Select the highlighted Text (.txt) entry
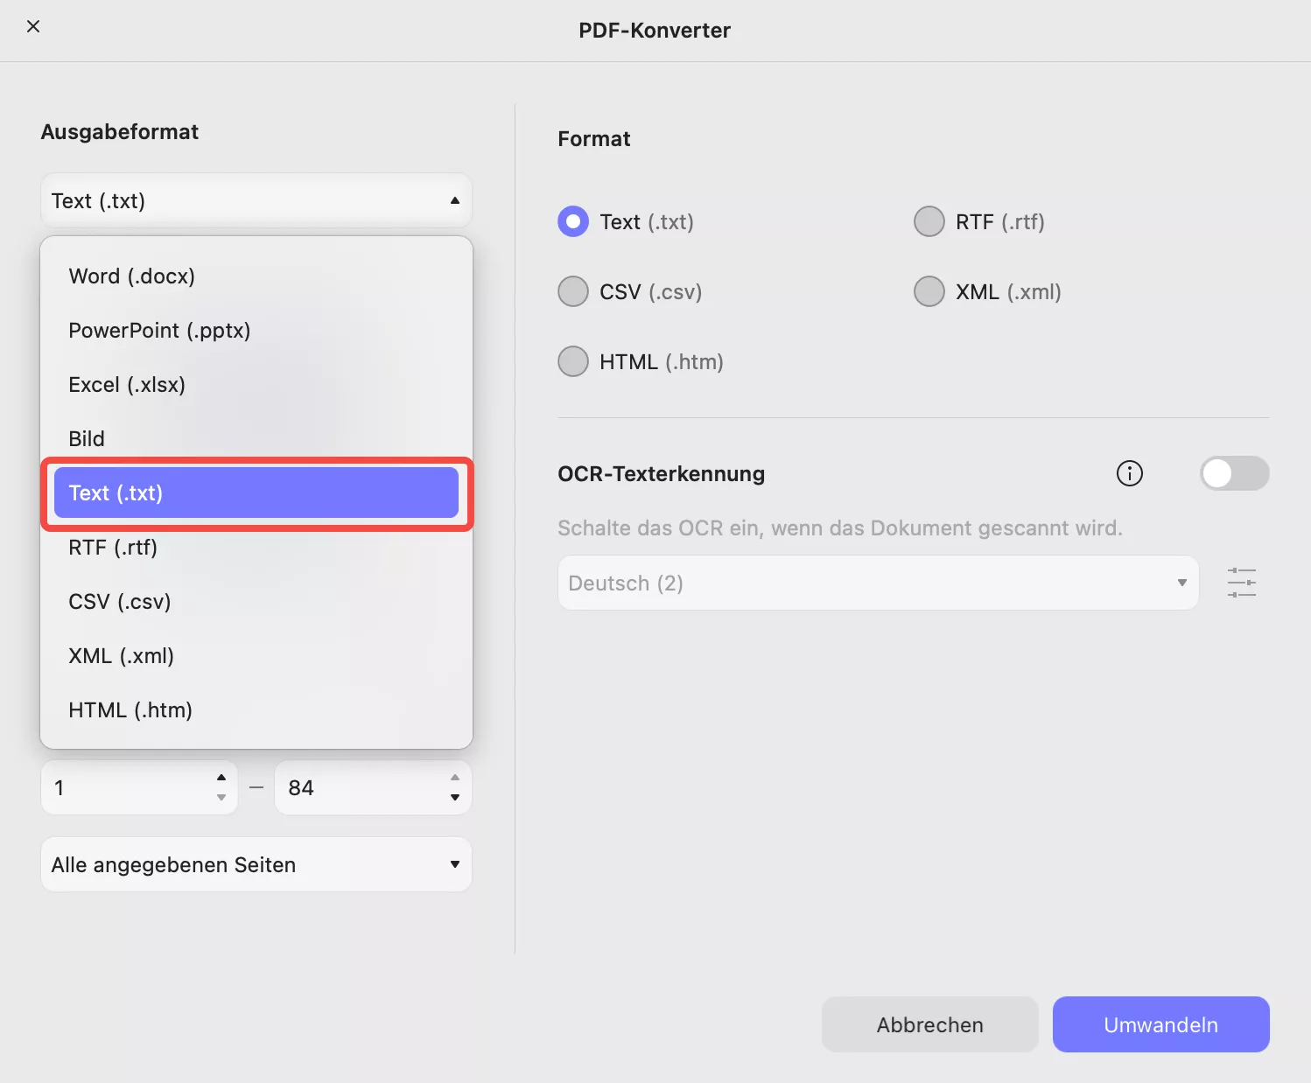1311x1083 pixels. (x=256, y=493)
